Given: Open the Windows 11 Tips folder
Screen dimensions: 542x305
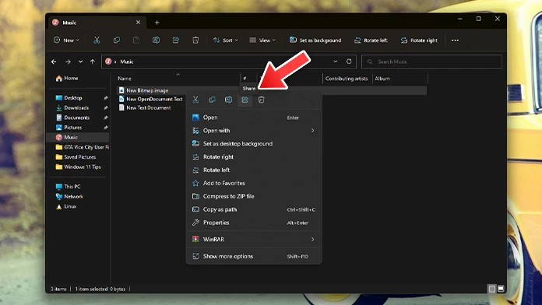Looking at the screenshot, I should (x=78, y=167).
